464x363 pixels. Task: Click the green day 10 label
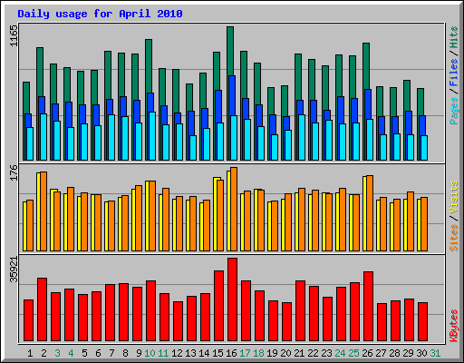tap(150, 353)
